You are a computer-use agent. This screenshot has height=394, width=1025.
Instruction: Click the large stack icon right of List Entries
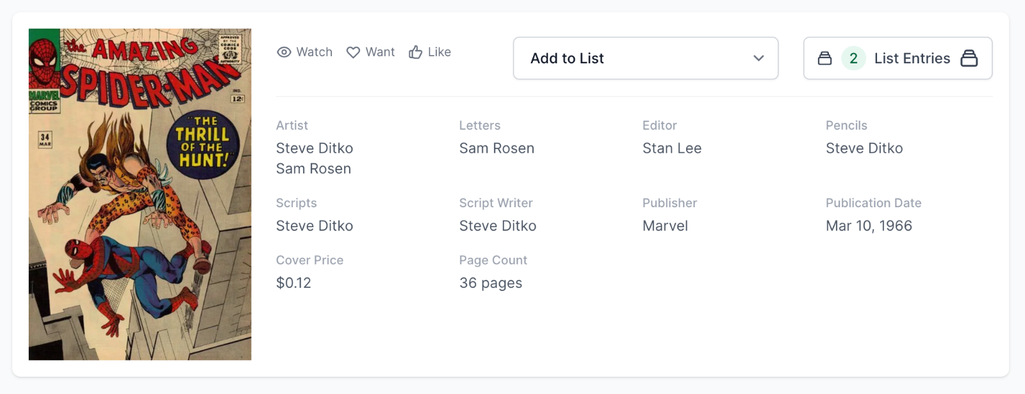[969, 58]
